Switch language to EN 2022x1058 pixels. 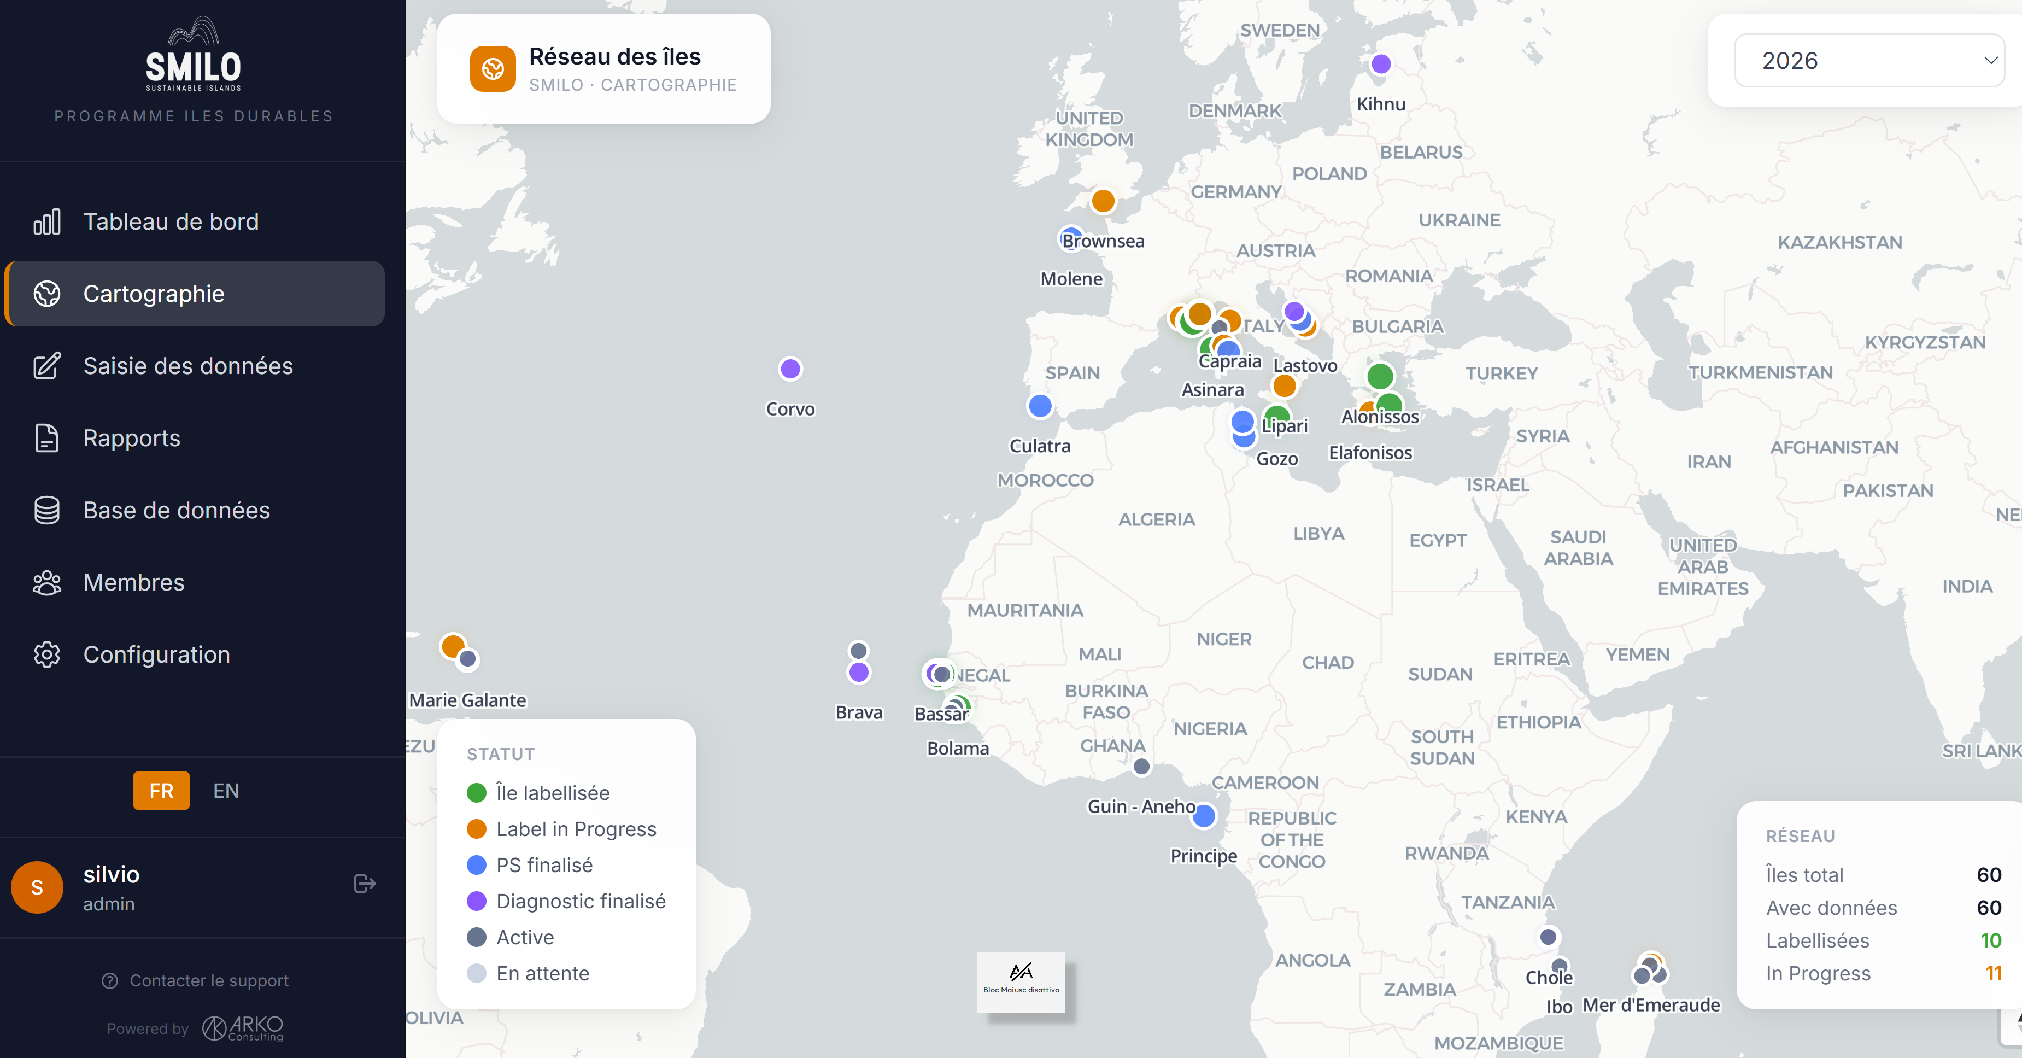(x=226, y=791)
